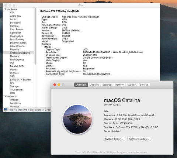Select Card Reader in the sidebar

pos(17,29)
